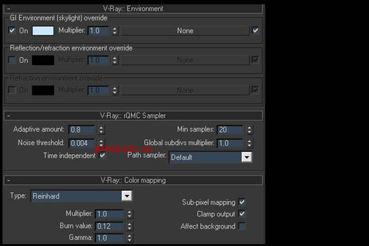Screen dimensions: 369x246
Task: Adjust Burn value spinner arrows
Action: 129,226
